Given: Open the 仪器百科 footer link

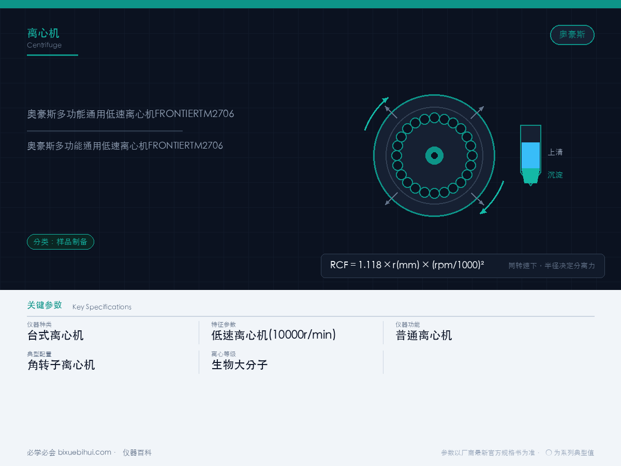Looking at the screenshot, I should (137, 453).
